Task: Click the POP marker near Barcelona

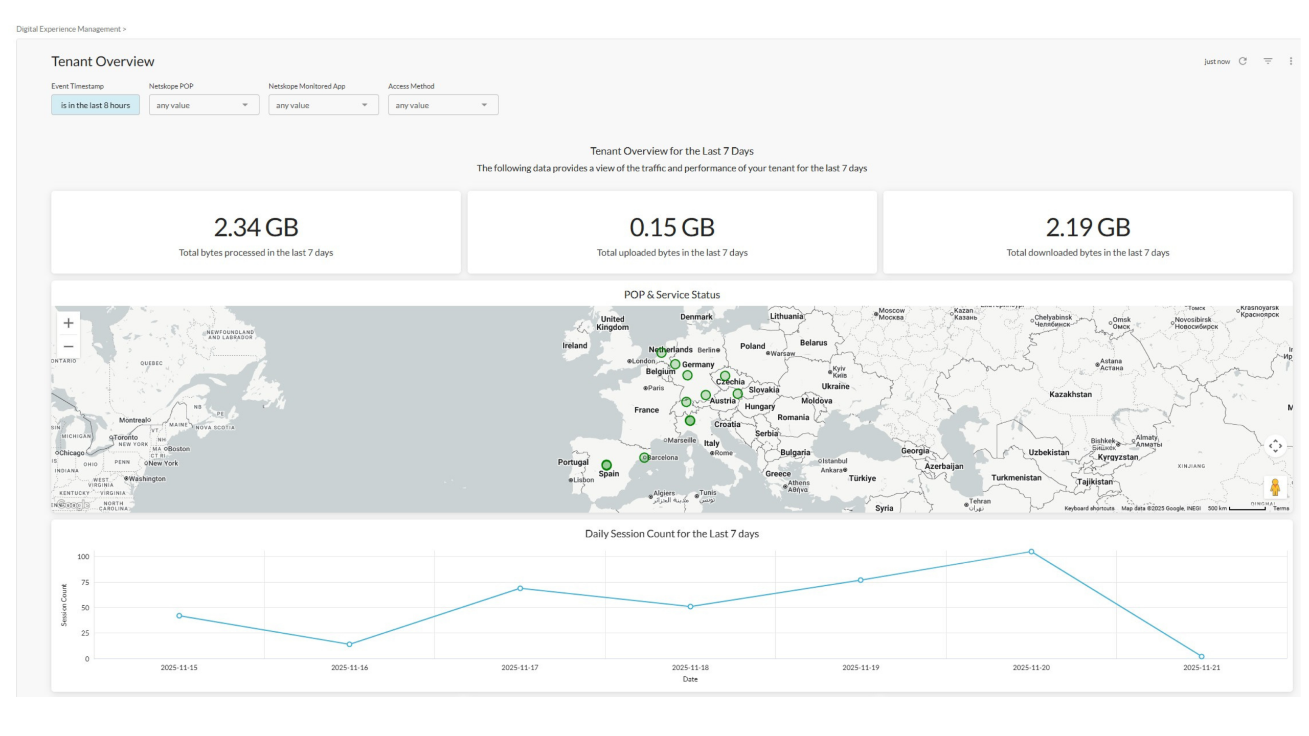Action: pos(644,457)
